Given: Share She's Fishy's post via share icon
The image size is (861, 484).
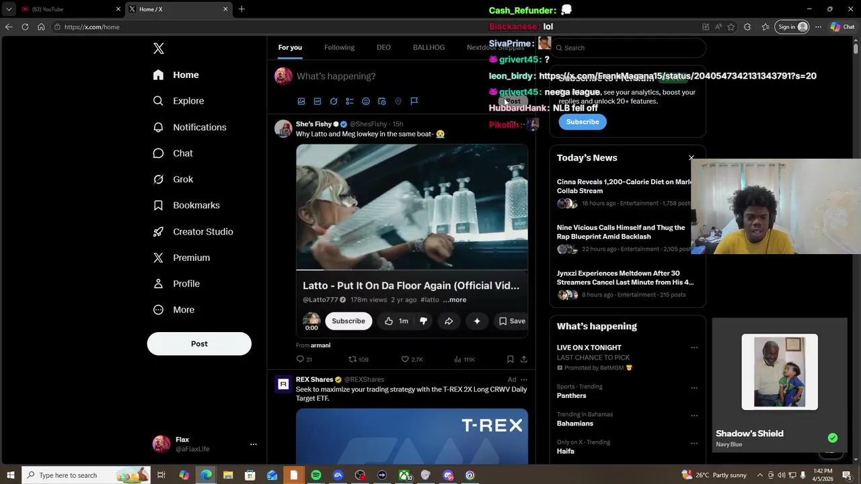Looking at the screenshot, I should 524,360.
